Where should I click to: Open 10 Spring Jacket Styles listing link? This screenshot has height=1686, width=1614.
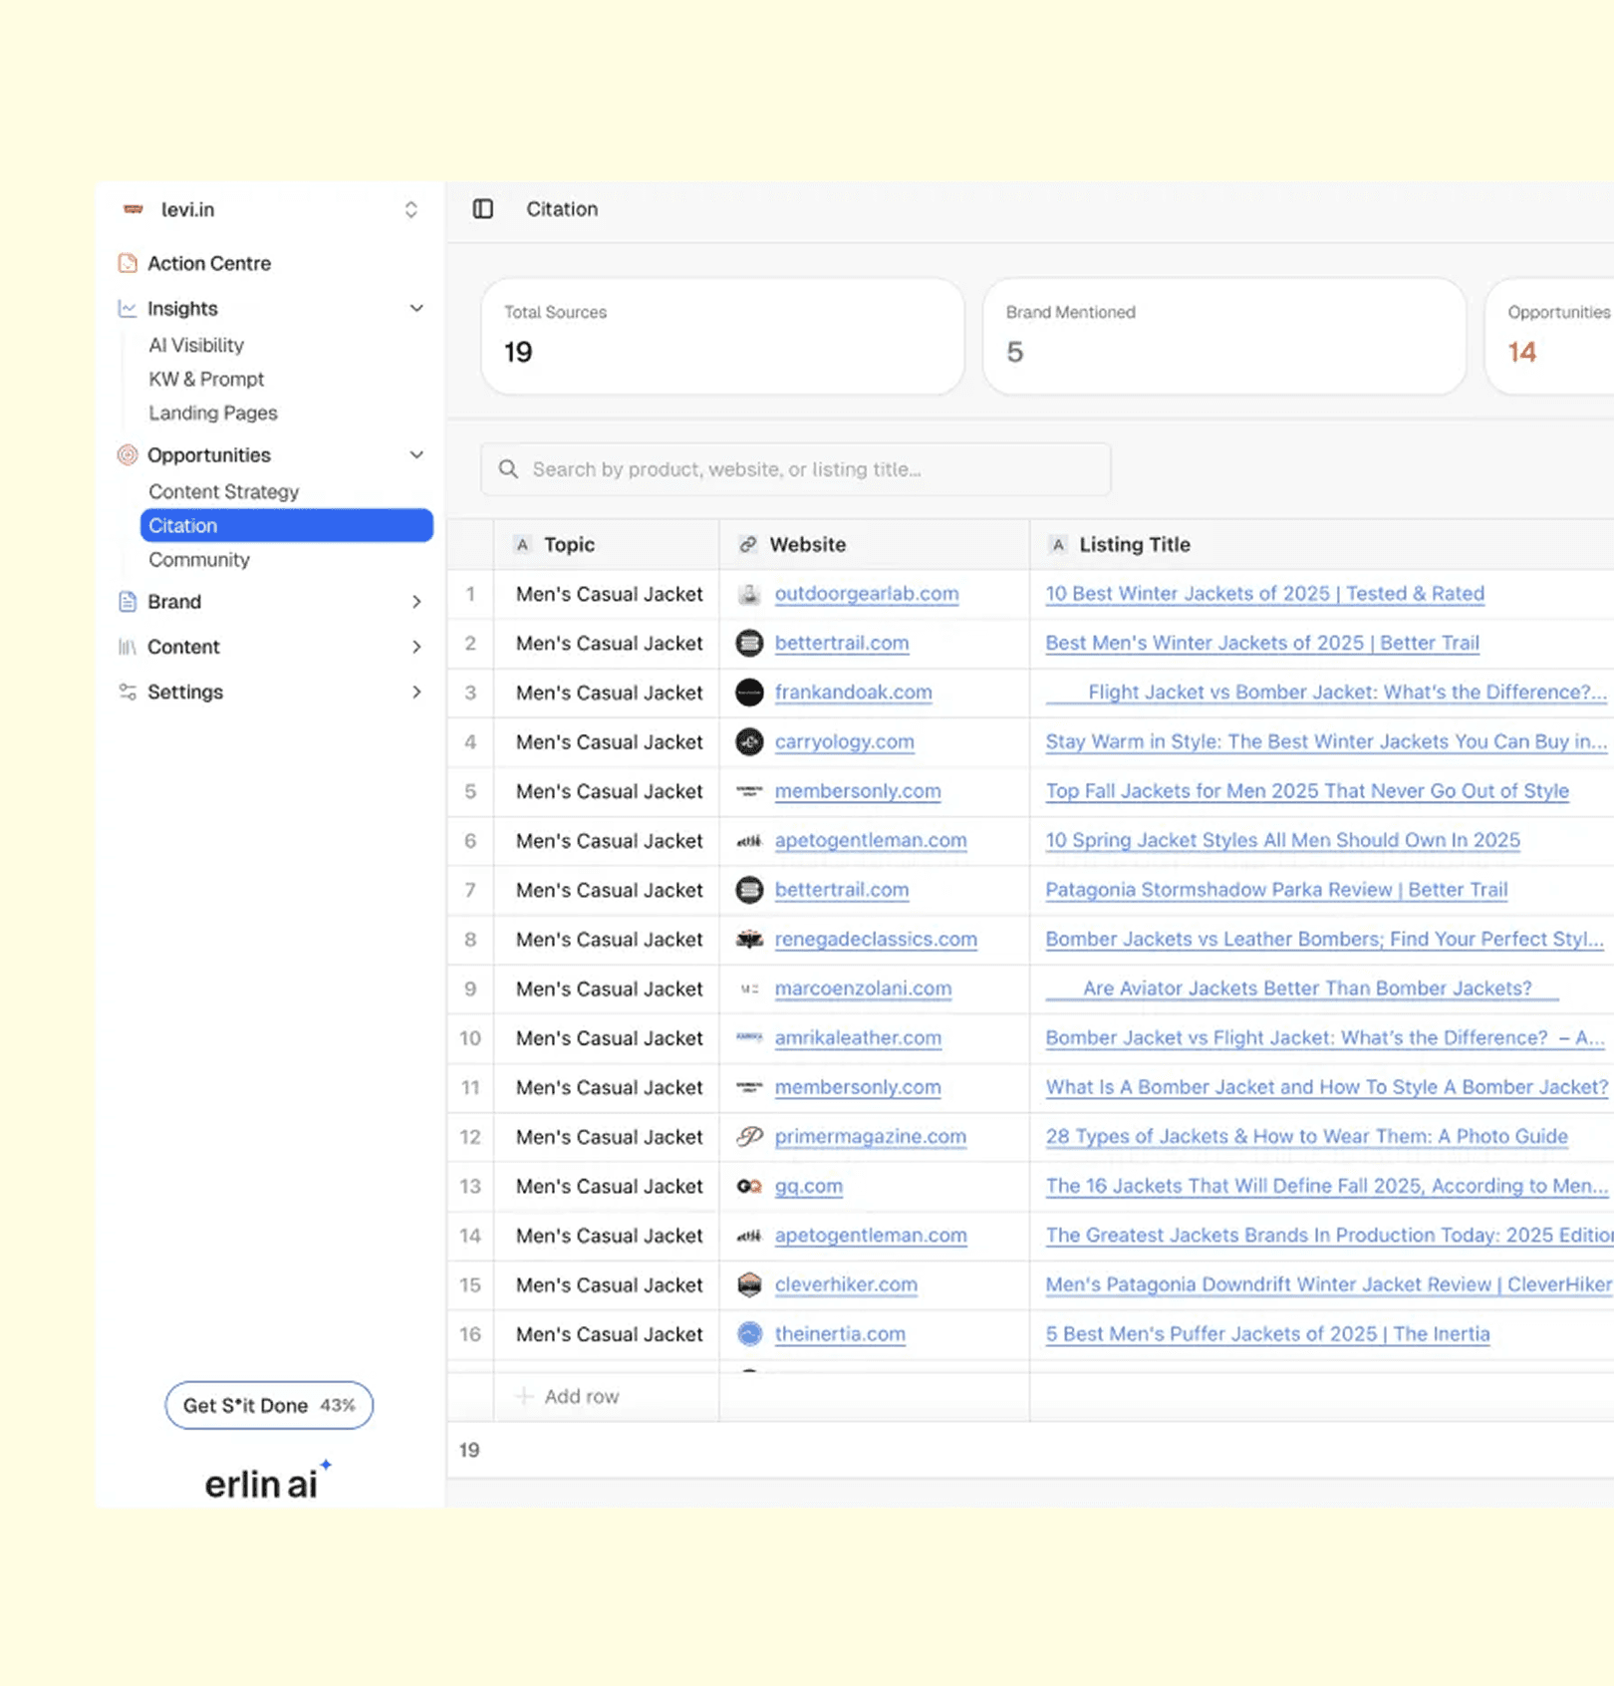click(x=1282, y=841)
